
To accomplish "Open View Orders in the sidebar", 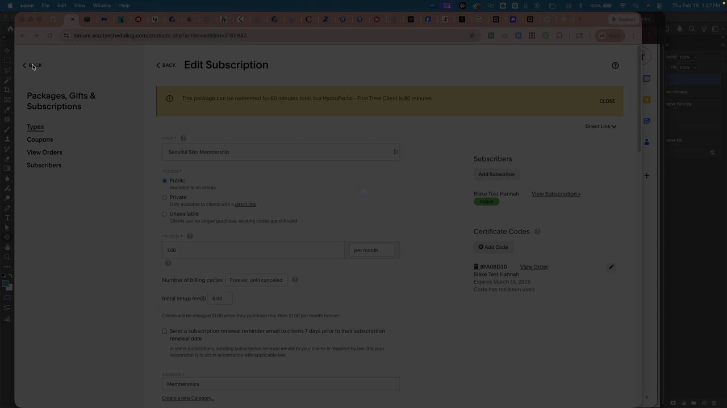I will pos(44,152).
